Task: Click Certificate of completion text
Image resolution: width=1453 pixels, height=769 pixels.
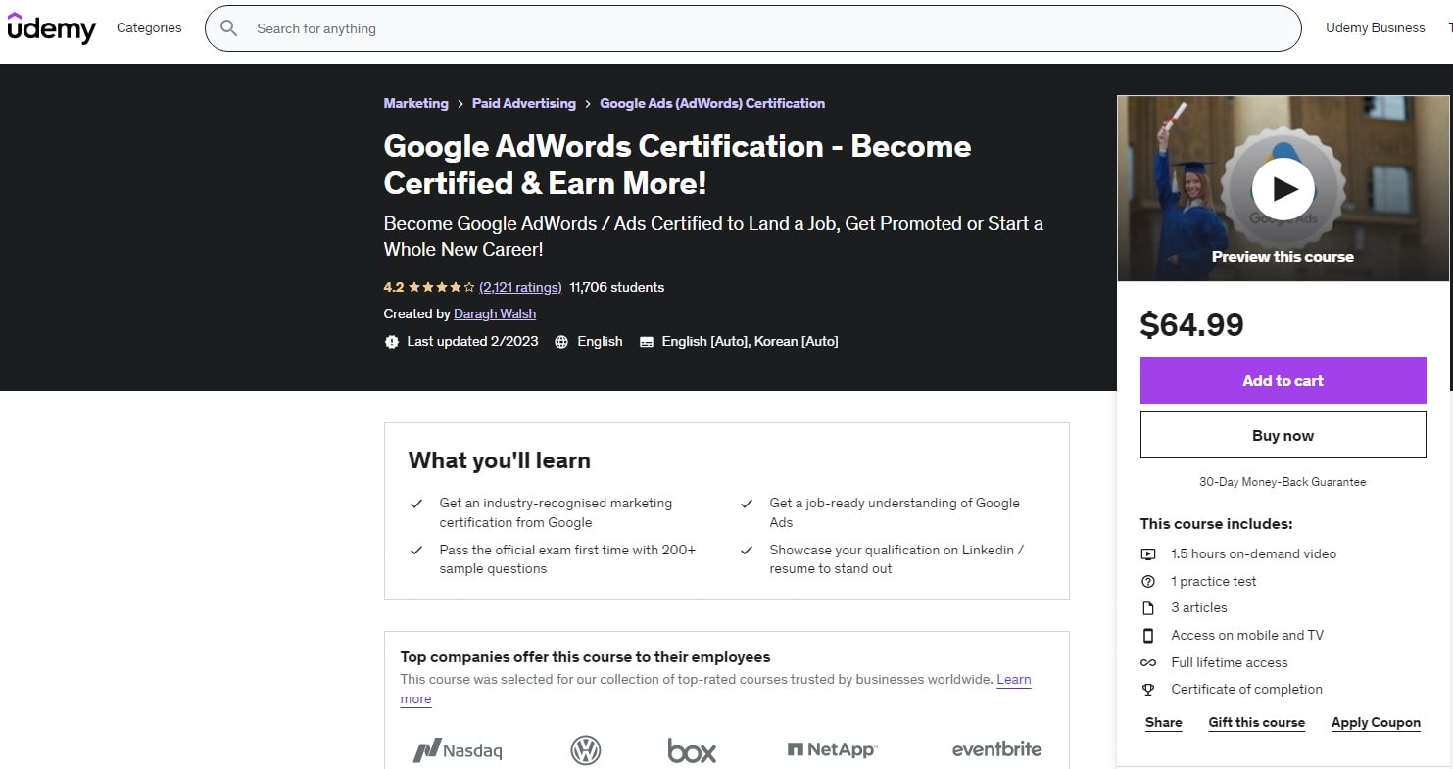Action: pyautogui.click(x=1246, y=690)
